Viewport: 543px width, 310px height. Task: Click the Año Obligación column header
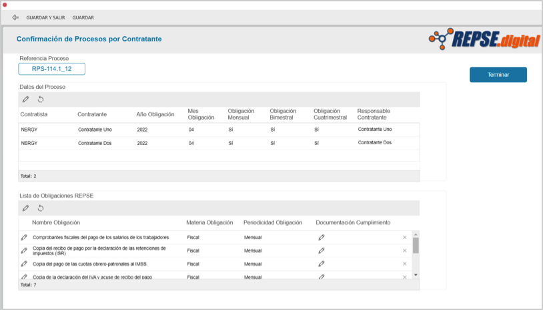click(155, 114)
